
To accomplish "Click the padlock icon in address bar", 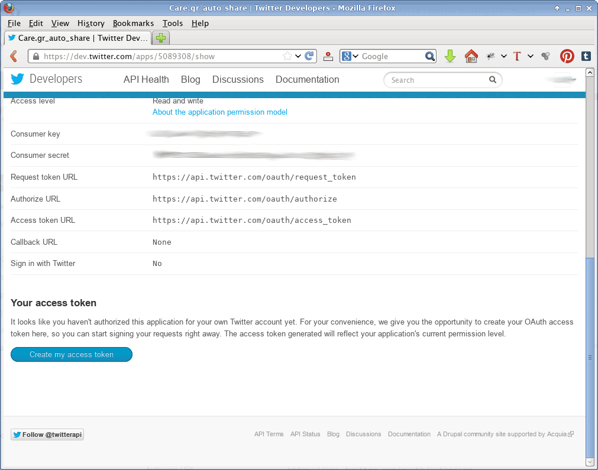I will tap(36, 56).
